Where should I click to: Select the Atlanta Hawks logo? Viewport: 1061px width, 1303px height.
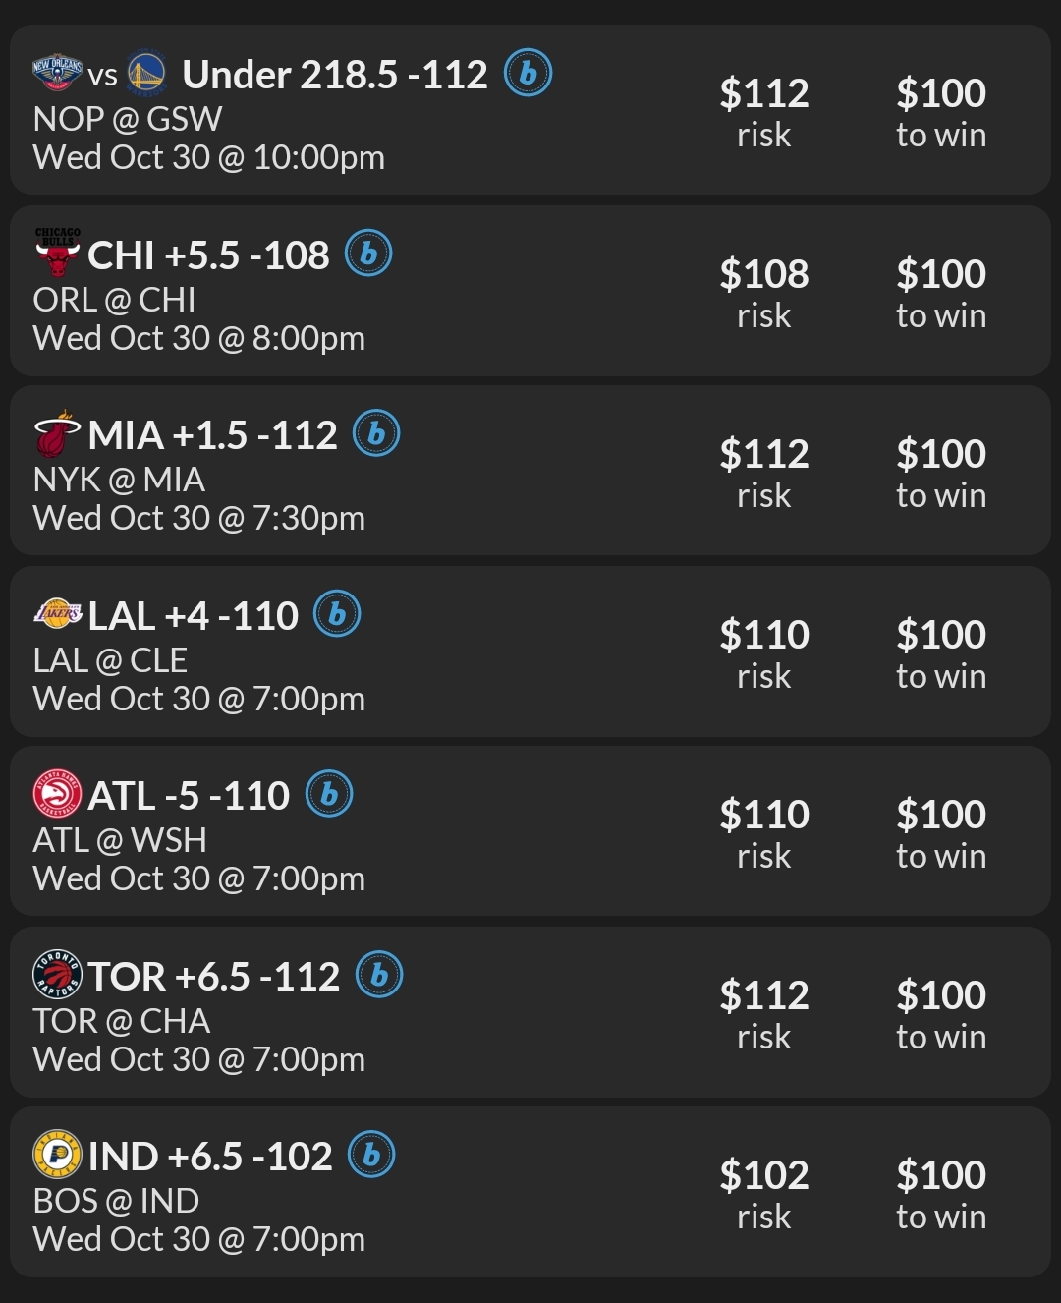pyautogui.click(x=57, y=795)
